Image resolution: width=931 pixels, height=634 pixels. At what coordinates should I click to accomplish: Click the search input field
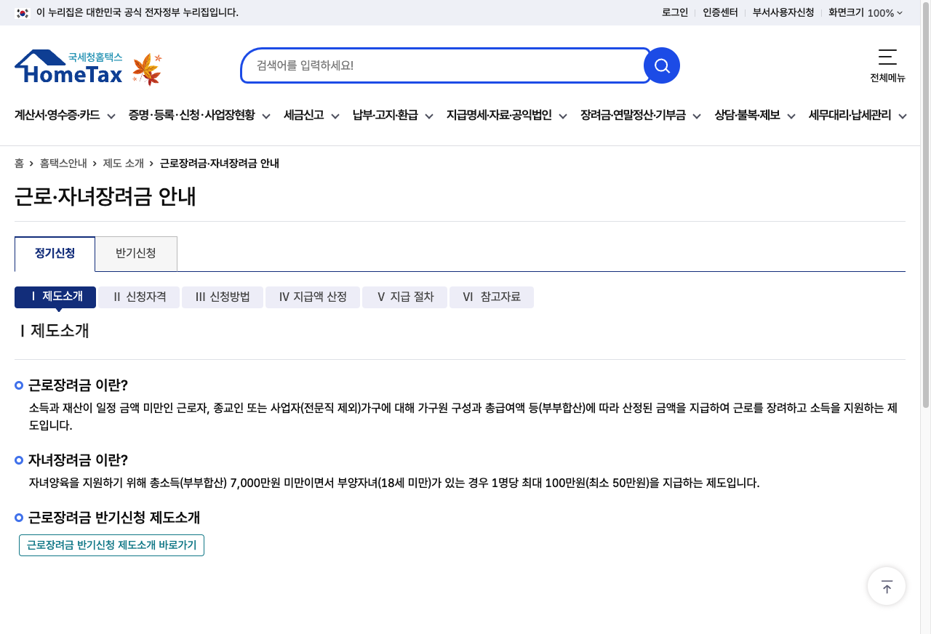pyautogui.click(x=445, y=65)
